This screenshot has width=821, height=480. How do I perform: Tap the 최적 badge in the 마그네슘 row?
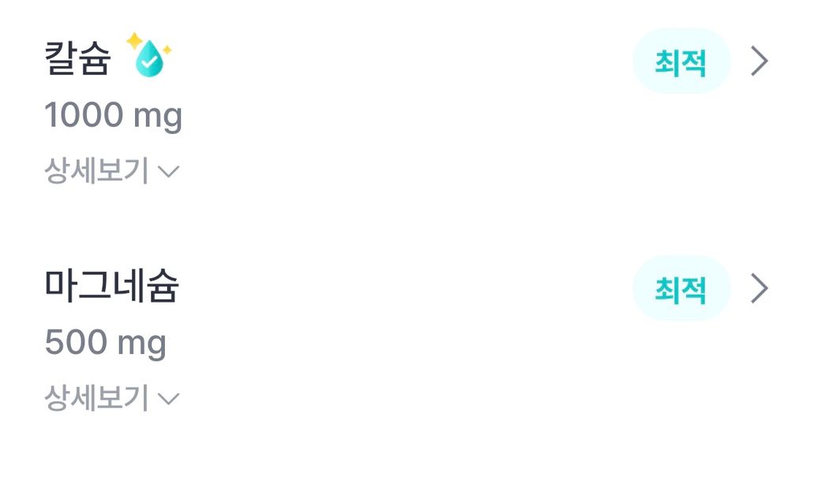(x=681, y=289)
